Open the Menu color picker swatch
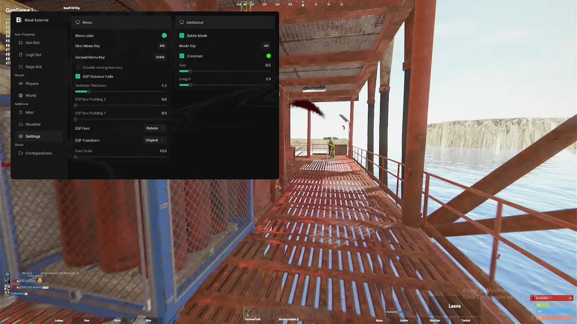 pos(164,35)
